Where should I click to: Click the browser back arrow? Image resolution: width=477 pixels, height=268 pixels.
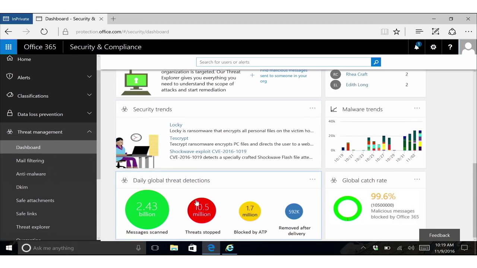click(x=8, y=32)
